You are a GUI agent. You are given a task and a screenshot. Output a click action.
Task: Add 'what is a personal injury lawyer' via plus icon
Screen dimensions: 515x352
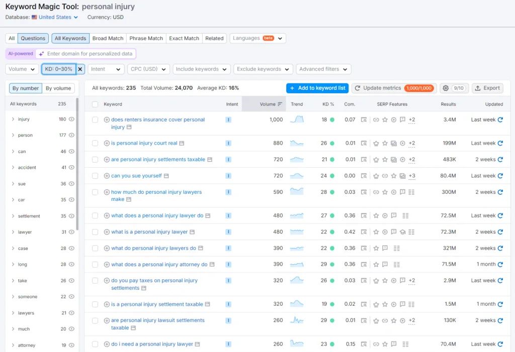107,232
